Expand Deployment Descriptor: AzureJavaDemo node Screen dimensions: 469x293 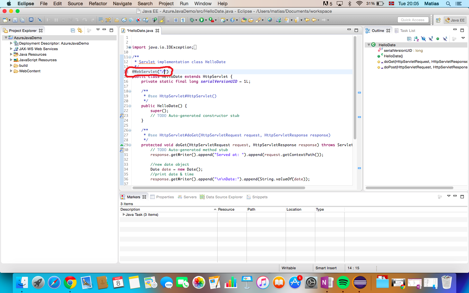[11, 43]
